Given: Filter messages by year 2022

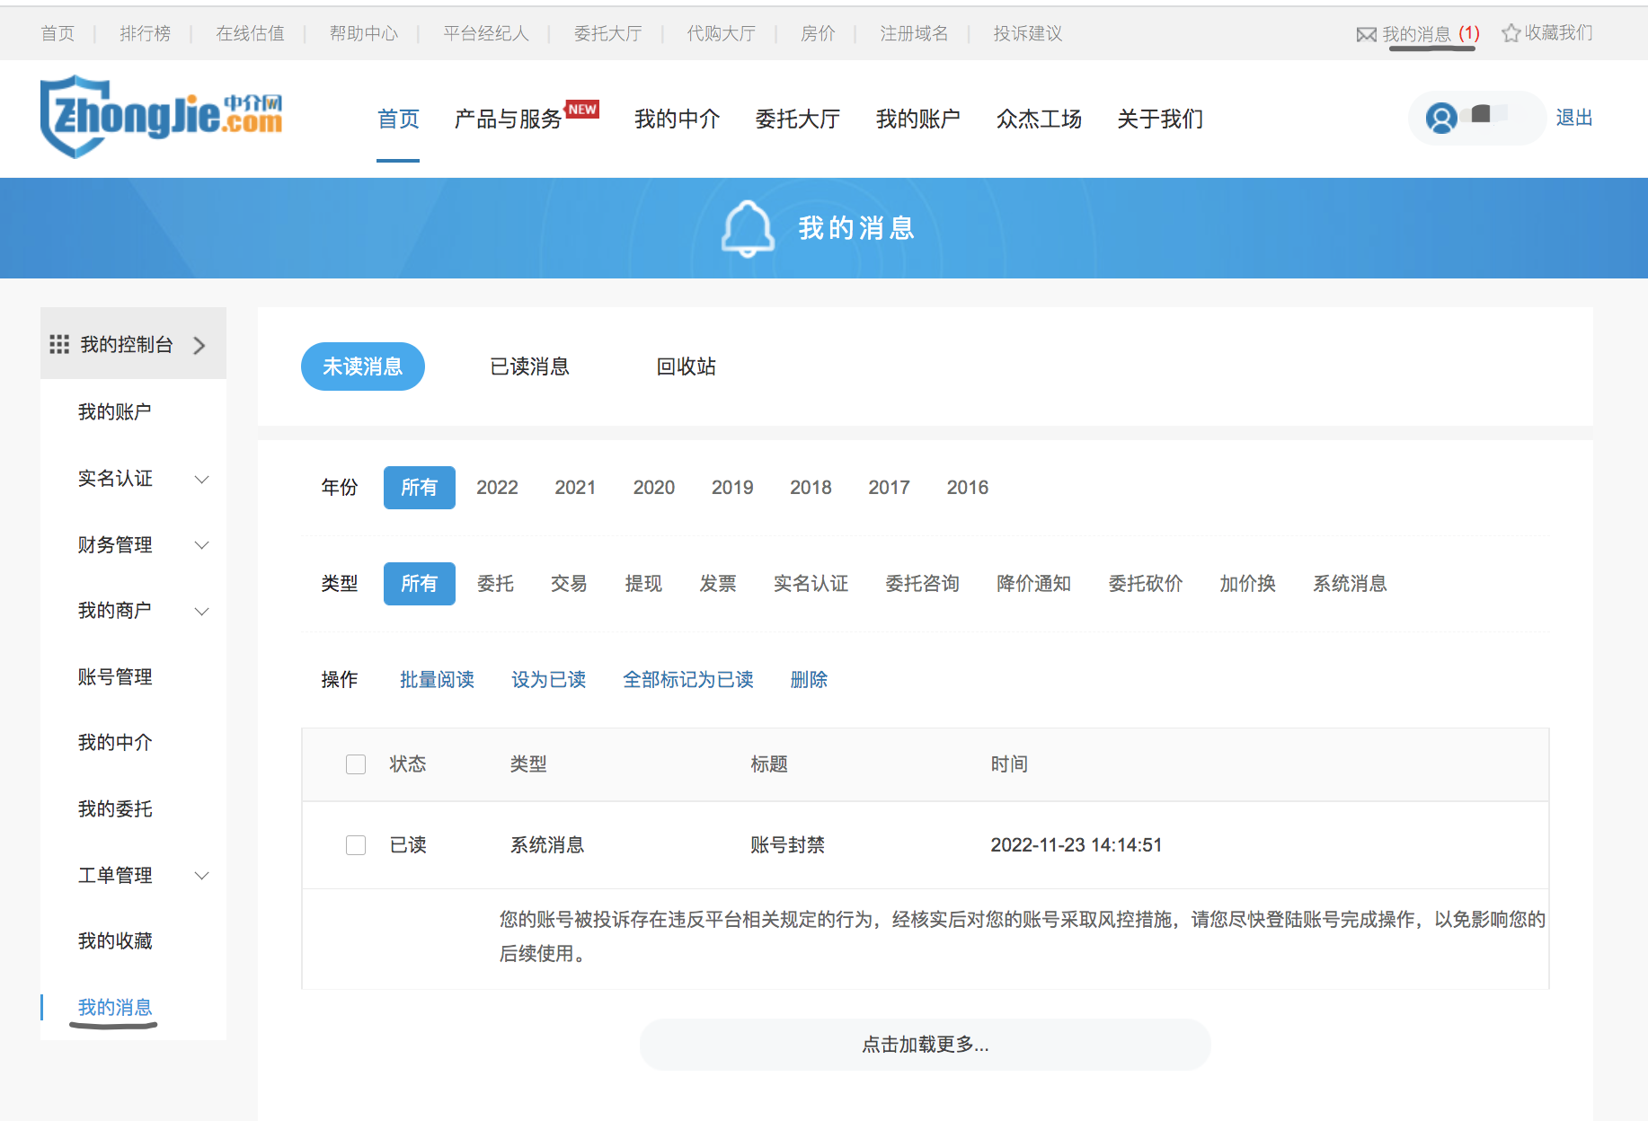Looking at the screenshot, I should pyautogui.click(x=497, y=488).
